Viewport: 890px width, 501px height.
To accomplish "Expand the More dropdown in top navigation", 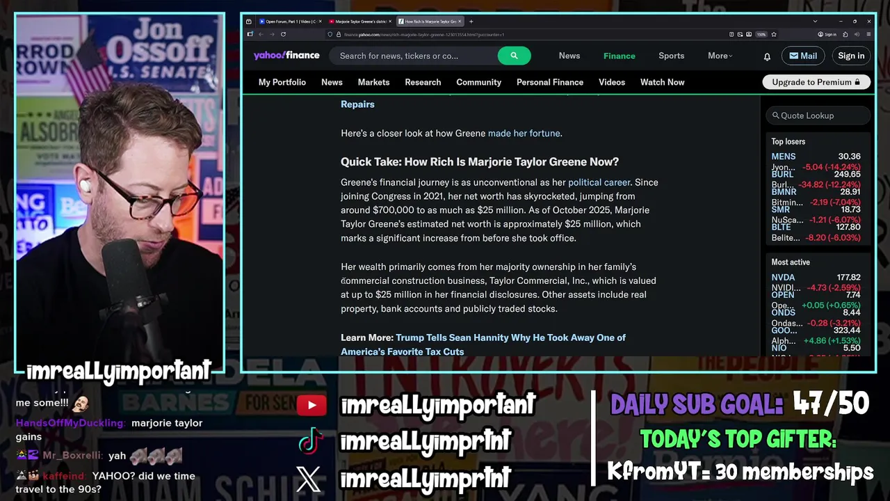I will 720,56.
